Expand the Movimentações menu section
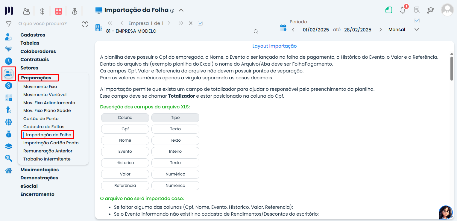This screenshot has width=457, height=221. [40, 170]
